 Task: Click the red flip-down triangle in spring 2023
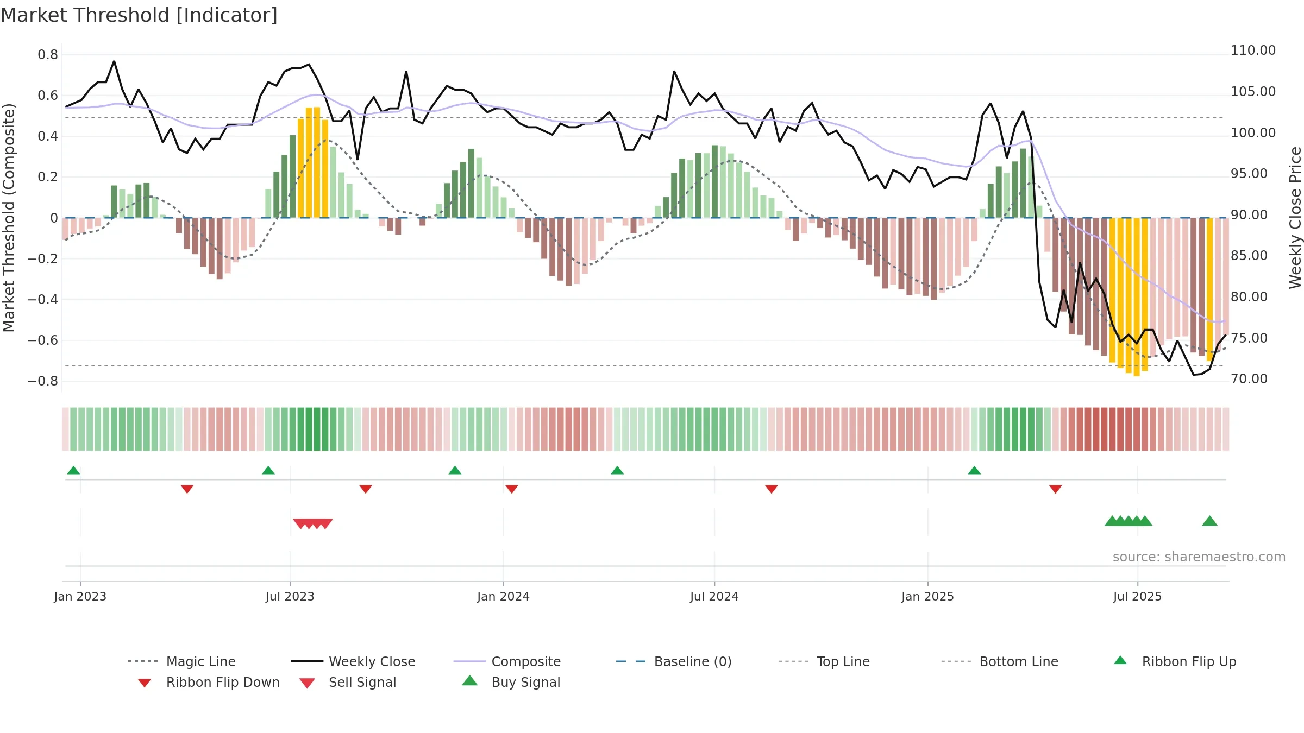click(x=187, y=489)
